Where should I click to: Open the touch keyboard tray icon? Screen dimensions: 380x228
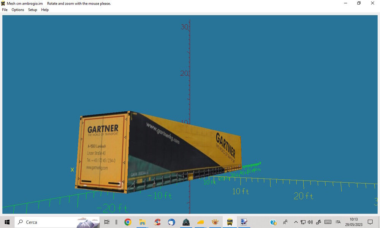(328, 222)
